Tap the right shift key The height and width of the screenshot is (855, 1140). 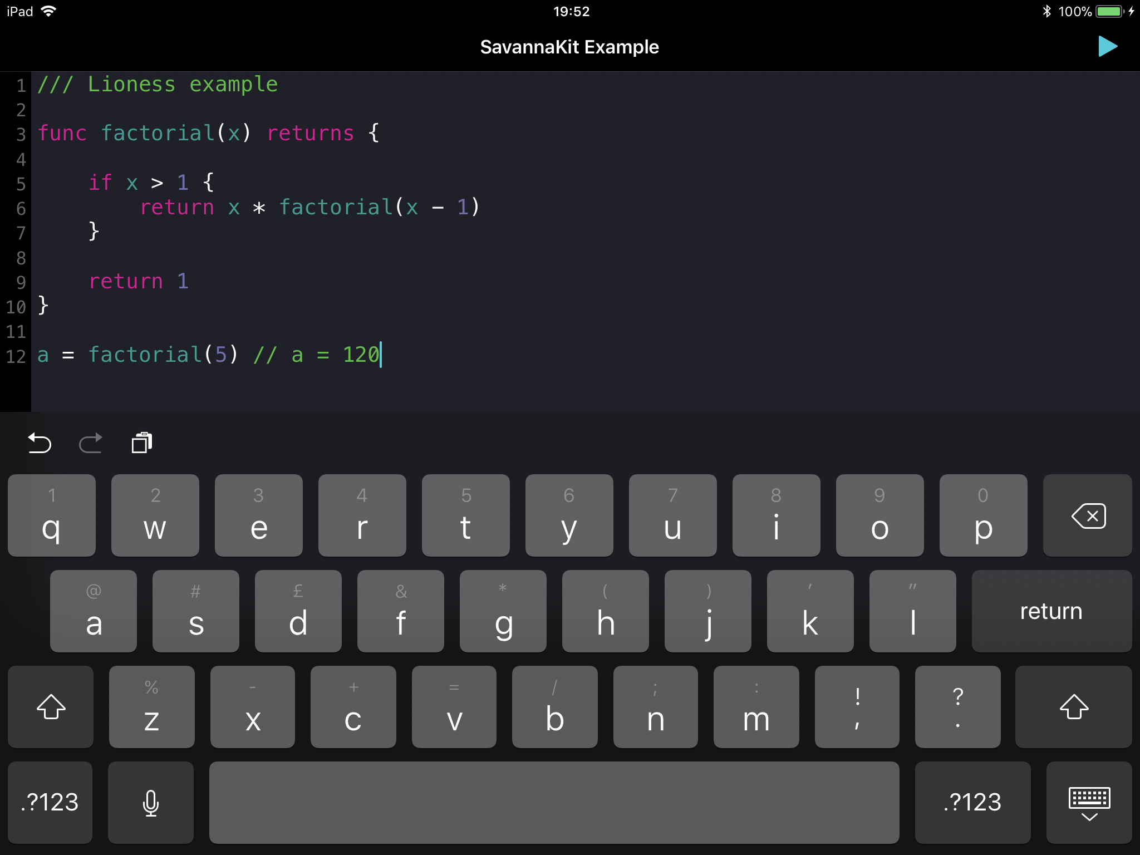point(1074,707)
